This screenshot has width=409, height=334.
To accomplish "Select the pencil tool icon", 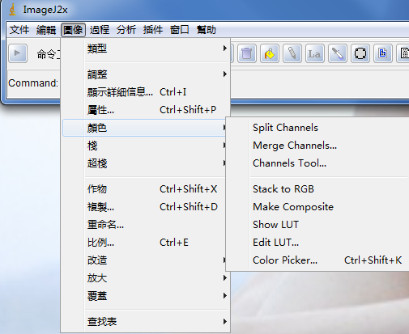I will pos(292,53).
